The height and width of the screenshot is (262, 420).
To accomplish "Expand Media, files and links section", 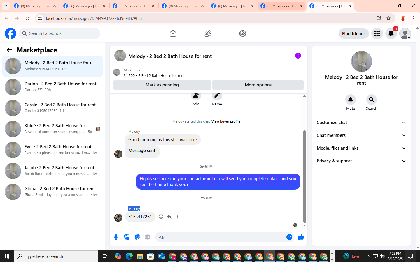I will pos(361,148).
